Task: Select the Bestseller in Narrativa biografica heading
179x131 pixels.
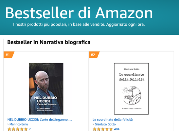Action: coord(49,42)
